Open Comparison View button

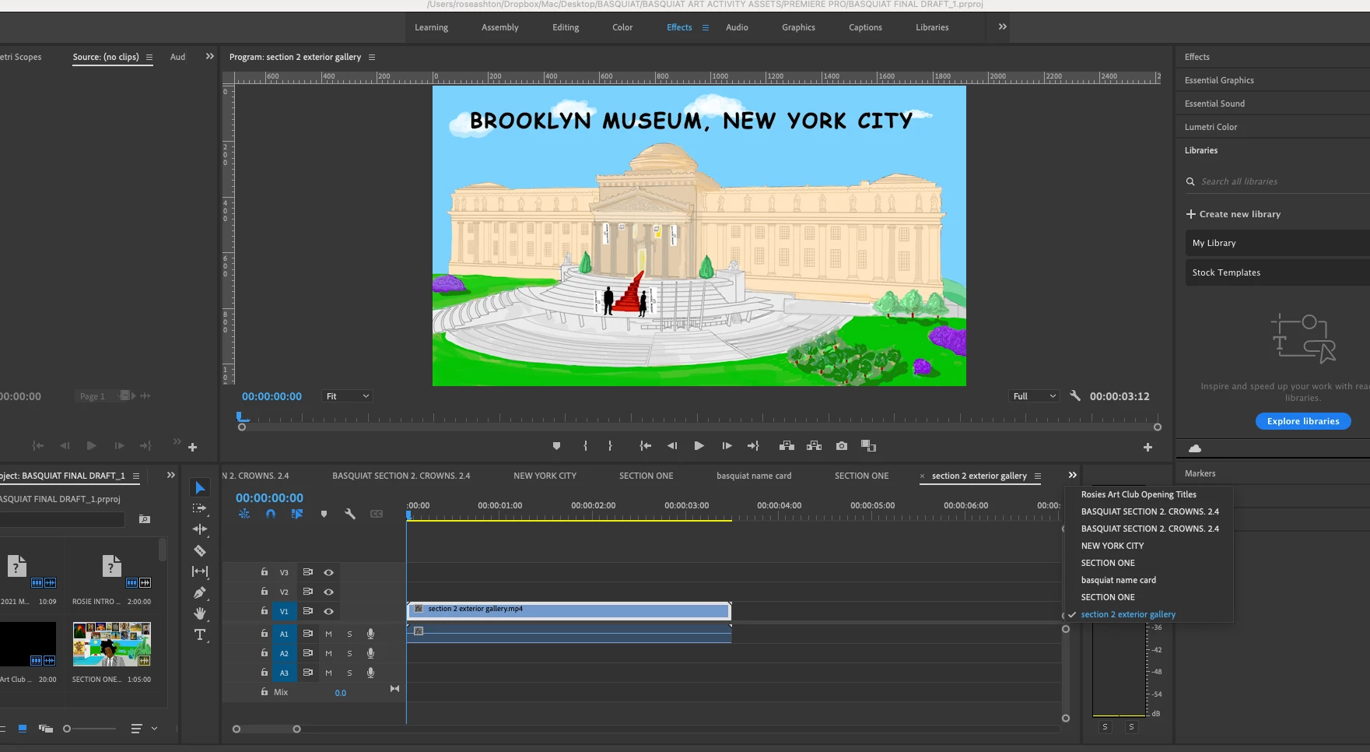coord(869,446)
